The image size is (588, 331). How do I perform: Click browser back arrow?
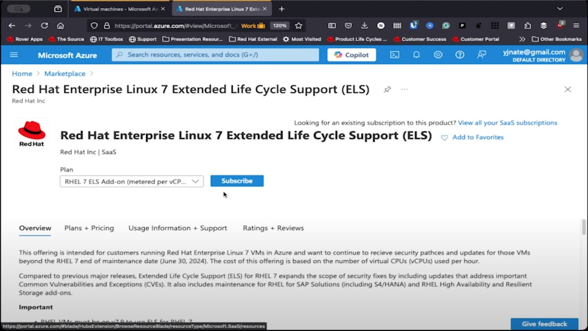[x=12, y=26]
